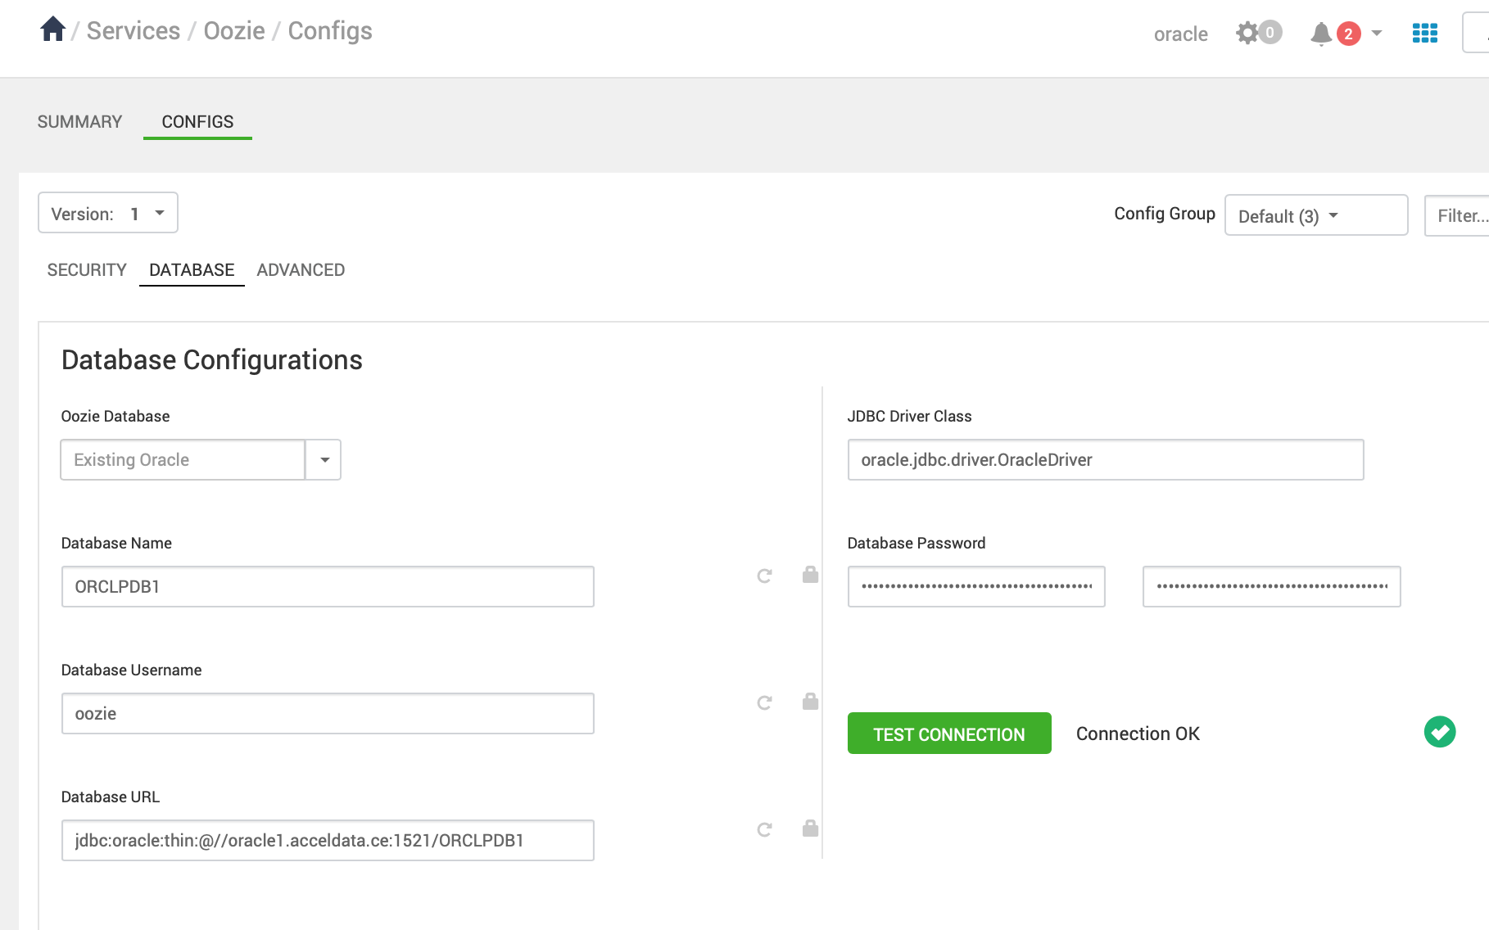Select the SECURITY configs tab
1489x930 pixels.
pyautogui.click(x=87, y=270)
